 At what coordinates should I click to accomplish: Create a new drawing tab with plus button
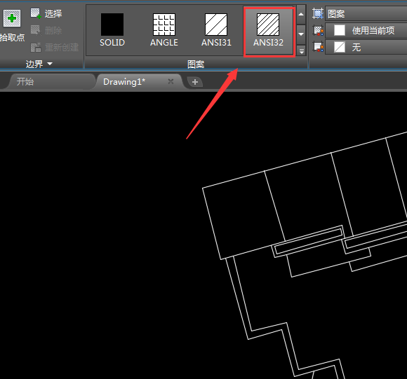point(195,82)
